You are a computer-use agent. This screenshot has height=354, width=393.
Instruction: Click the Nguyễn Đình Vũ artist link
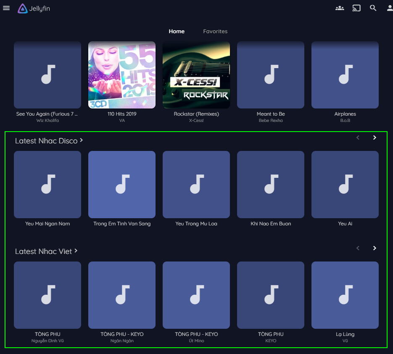pos(47,341)
